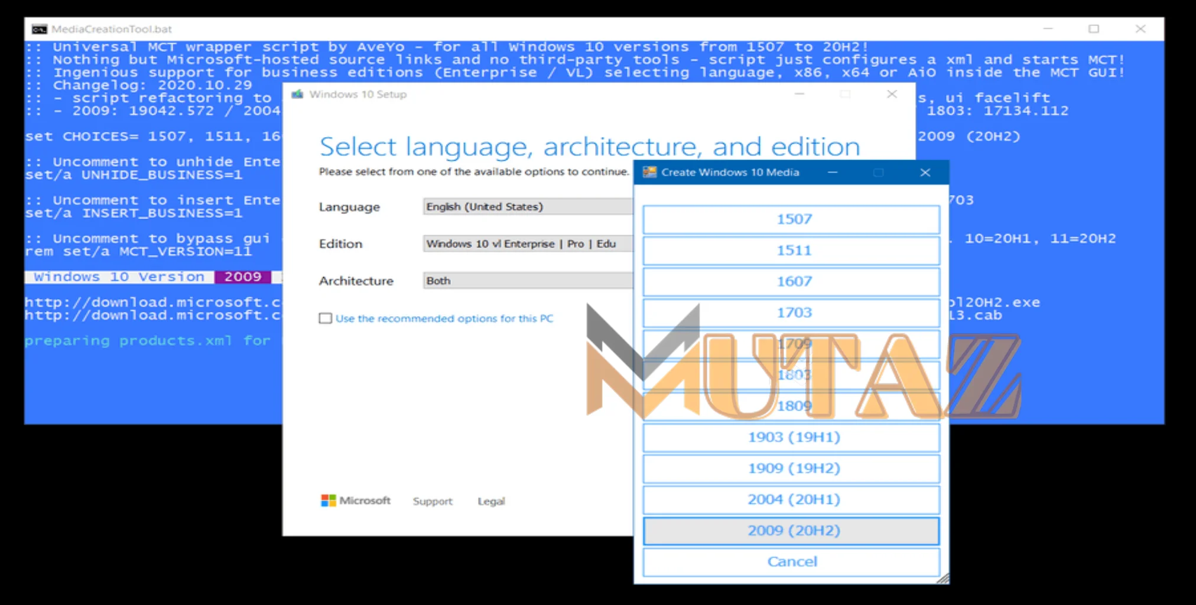Click Cancel in Create Windows 10 Media
The image size is (1196, 605).
(x=791, y=562)
